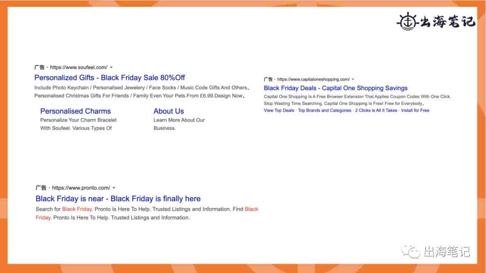Click the https://www.soufeel.com/ URL text
This screenshot has width=486, height=273.
[x=79, y=67]
